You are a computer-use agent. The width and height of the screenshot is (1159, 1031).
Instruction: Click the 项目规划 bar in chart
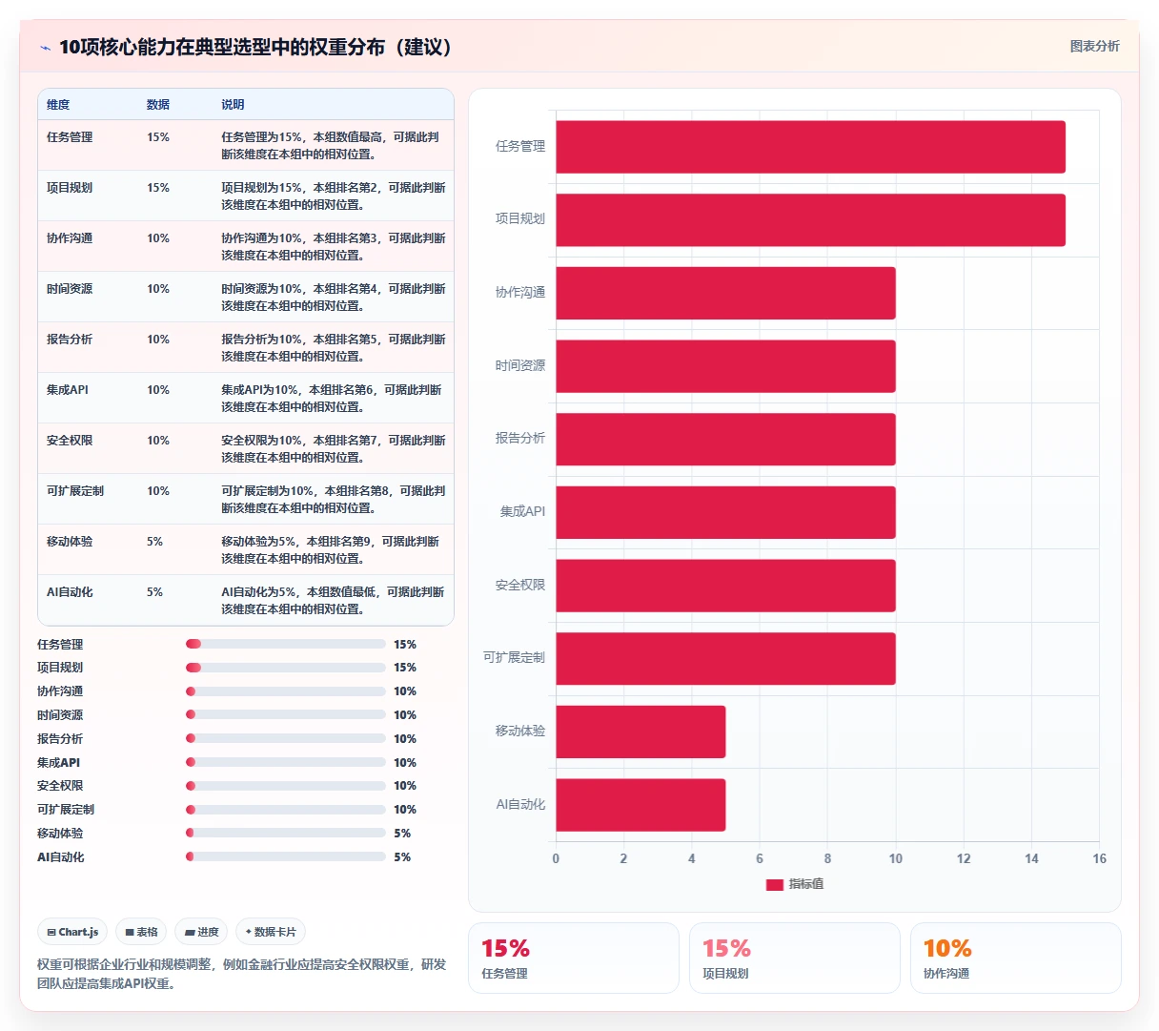[x=810, y=219]
